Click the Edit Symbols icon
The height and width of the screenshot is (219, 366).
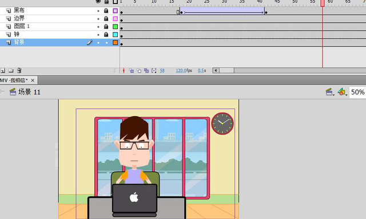point(341,91)
